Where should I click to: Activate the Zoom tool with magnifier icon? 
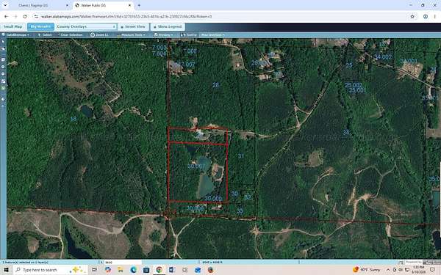tap(99, 34)
